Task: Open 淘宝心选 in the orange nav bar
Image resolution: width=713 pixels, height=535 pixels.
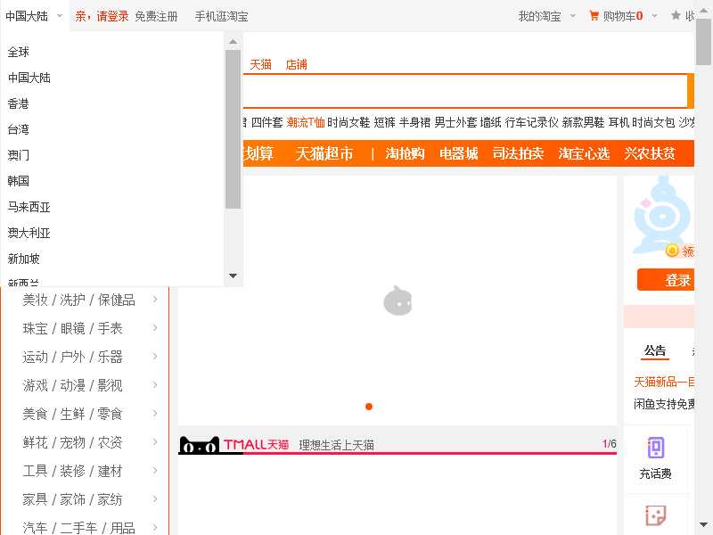Action: click(x=584, y=153)
